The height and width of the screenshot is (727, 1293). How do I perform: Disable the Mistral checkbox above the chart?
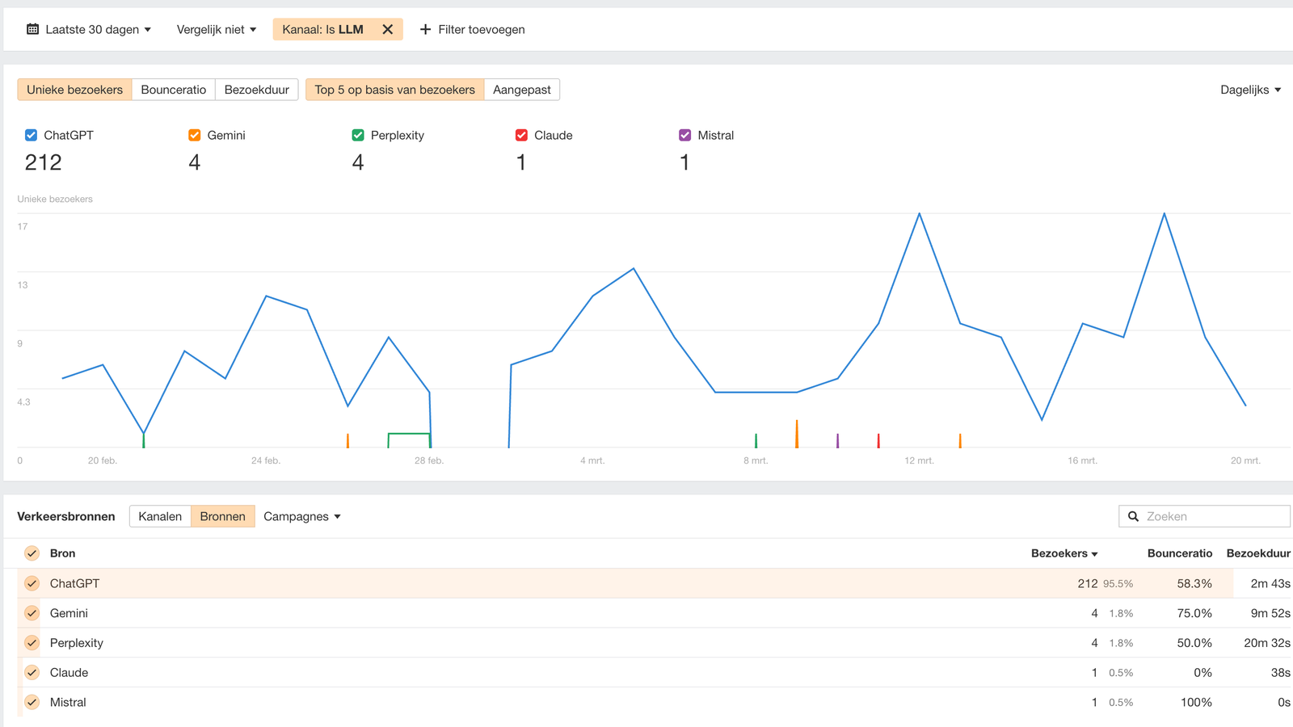point(684,135)
